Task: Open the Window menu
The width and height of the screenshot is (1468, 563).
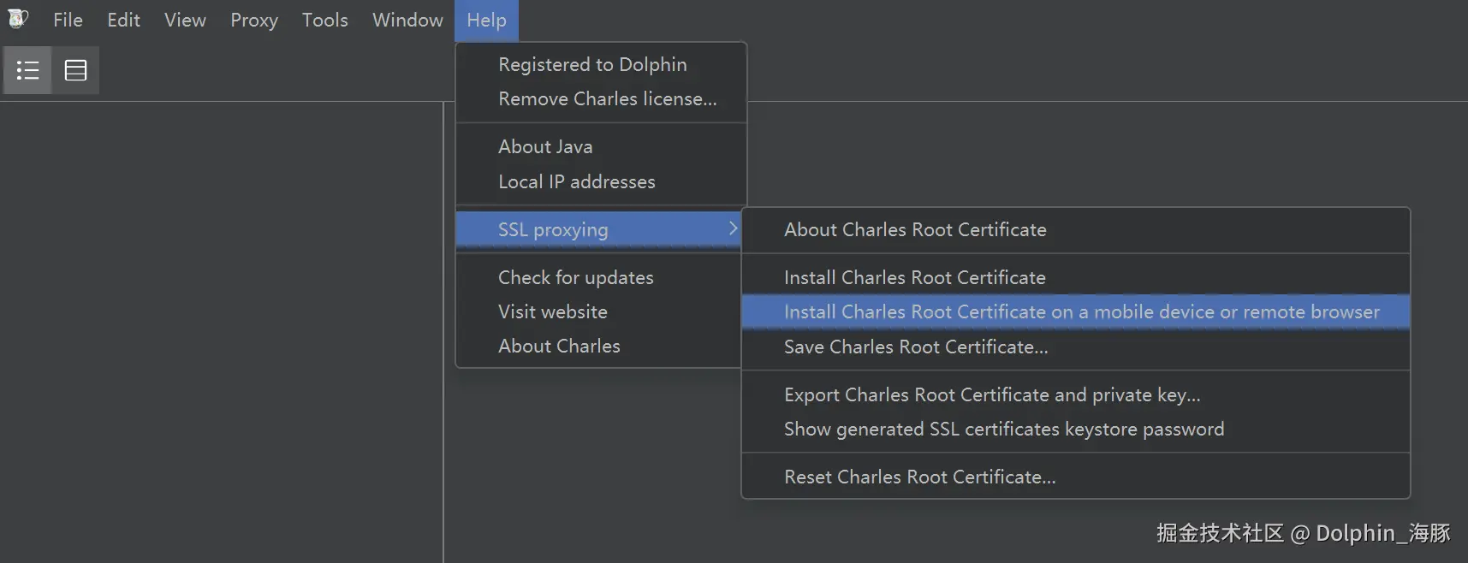Action: click(407, 20)
